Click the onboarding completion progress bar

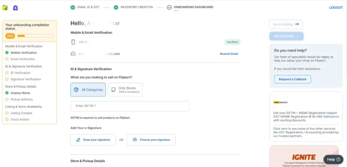click(36, 36)
